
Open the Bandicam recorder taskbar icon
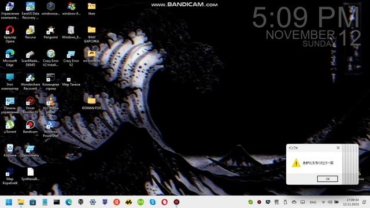(x=176, y=202)
